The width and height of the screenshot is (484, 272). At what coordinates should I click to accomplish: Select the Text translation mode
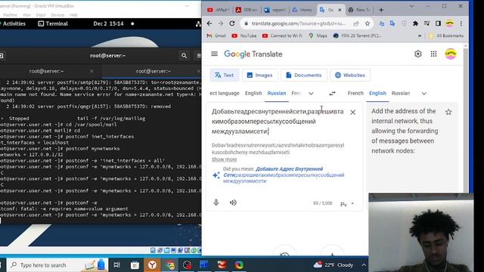225,75
